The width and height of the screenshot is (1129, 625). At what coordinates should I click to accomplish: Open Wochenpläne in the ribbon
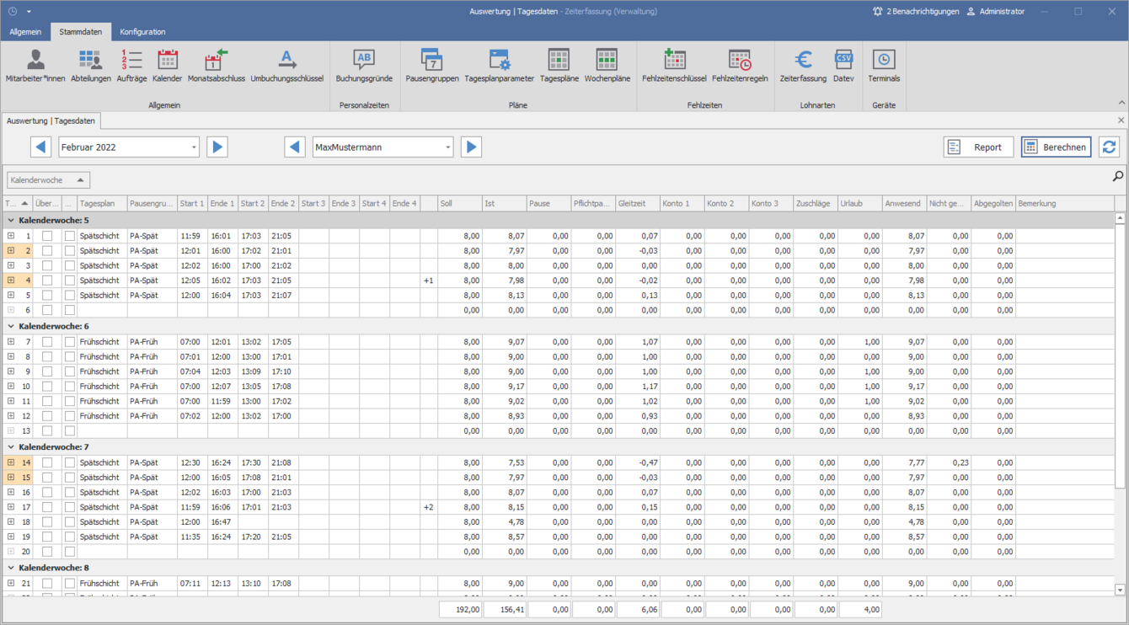tap(607, 66)
